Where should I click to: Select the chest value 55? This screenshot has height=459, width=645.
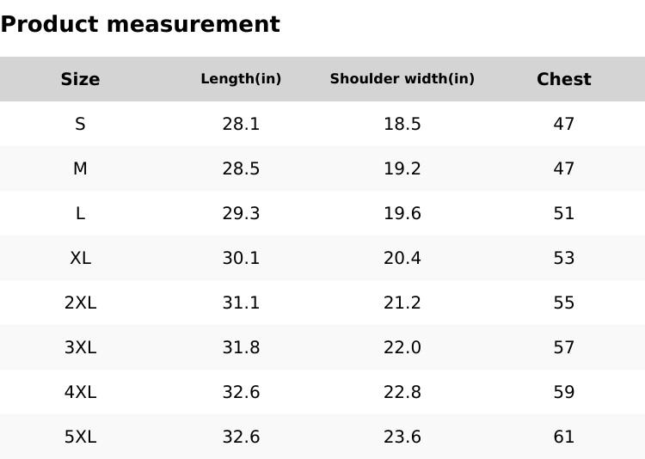coord(563,303)
